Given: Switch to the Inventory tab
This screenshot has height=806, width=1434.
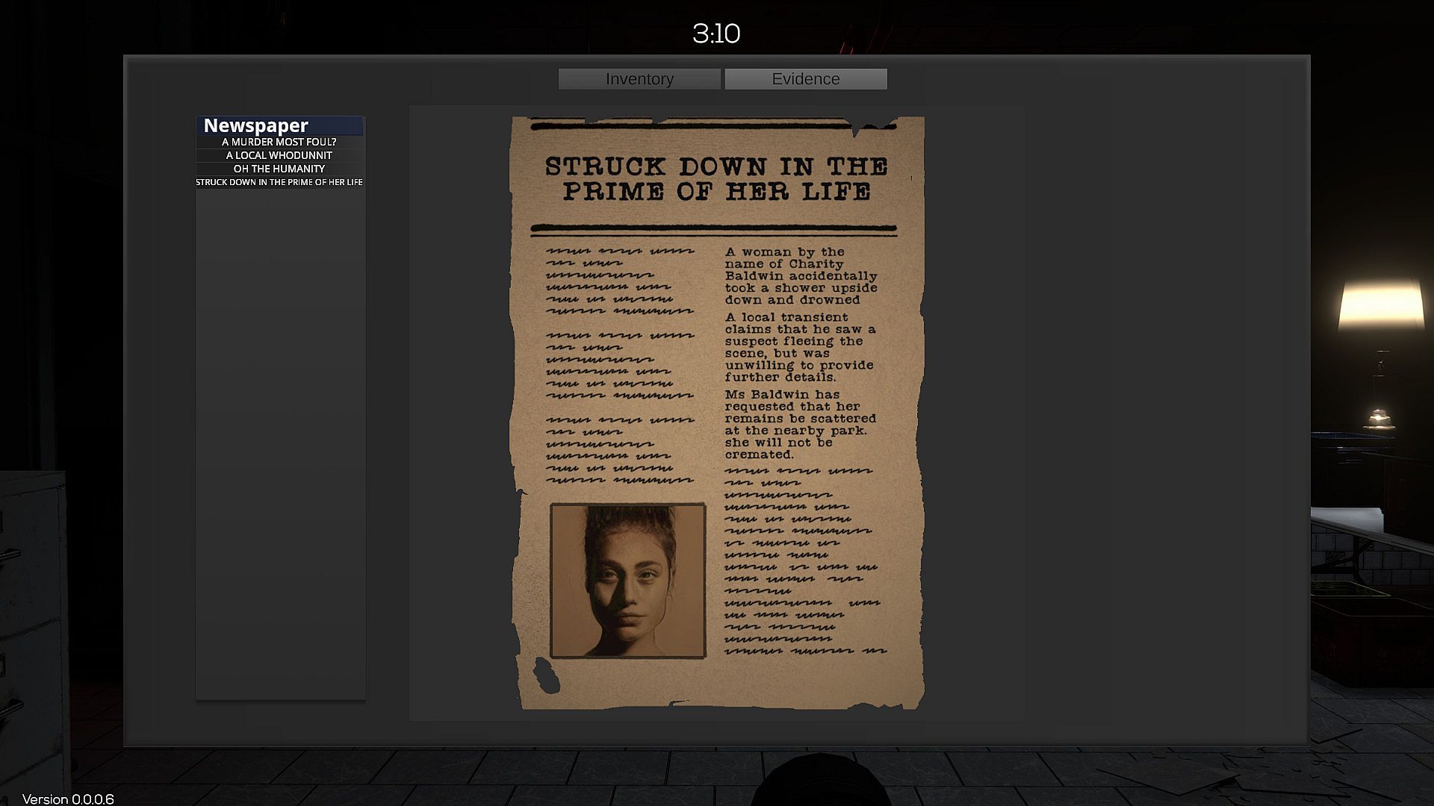Looking at the screenshot, I should click(639, 79).
